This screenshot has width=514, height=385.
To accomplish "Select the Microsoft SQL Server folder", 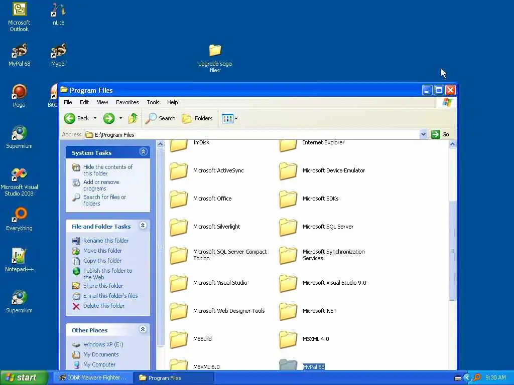I will point(316,227).
